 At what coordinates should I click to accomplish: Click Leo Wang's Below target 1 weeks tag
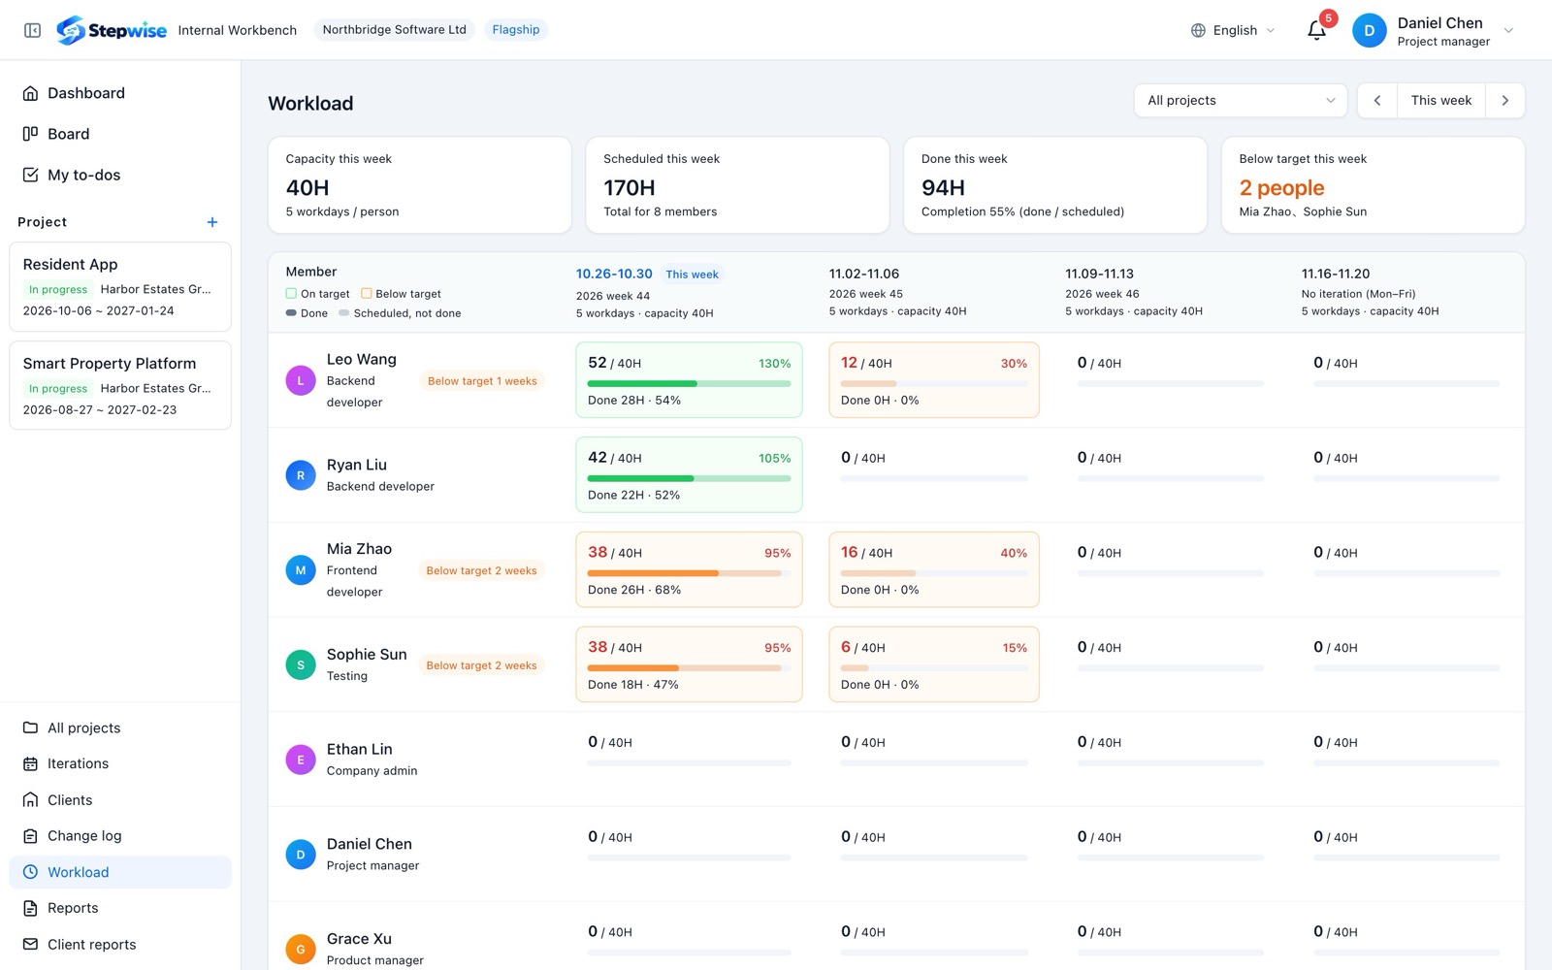482,381
